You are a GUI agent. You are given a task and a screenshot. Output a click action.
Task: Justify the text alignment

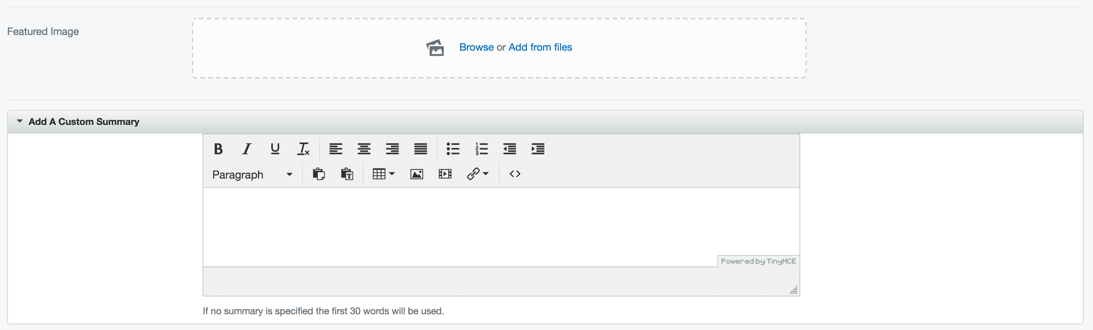(421, 149)
